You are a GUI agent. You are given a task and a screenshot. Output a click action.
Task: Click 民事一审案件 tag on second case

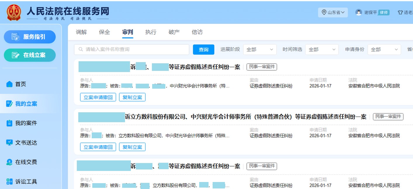[x=388, y=117]
